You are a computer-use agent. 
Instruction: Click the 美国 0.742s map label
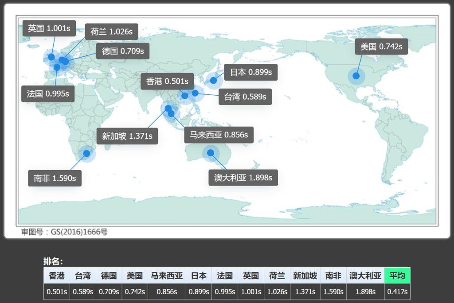point(381,47)
